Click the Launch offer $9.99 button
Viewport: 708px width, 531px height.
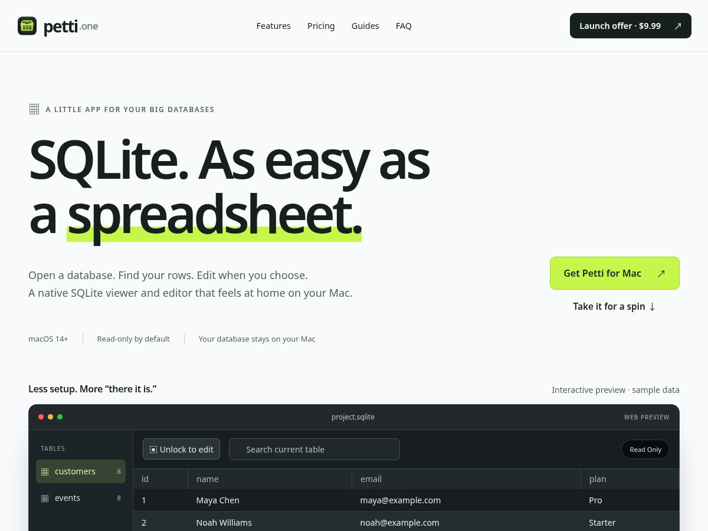pos(631,26)
